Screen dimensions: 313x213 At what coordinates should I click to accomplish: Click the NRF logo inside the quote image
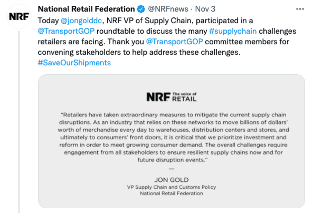[159, 97]
